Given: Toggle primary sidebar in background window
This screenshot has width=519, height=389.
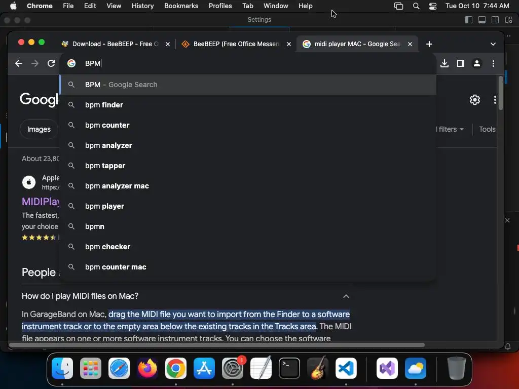Looking at the screenshot, I should (x=469, y=20).
